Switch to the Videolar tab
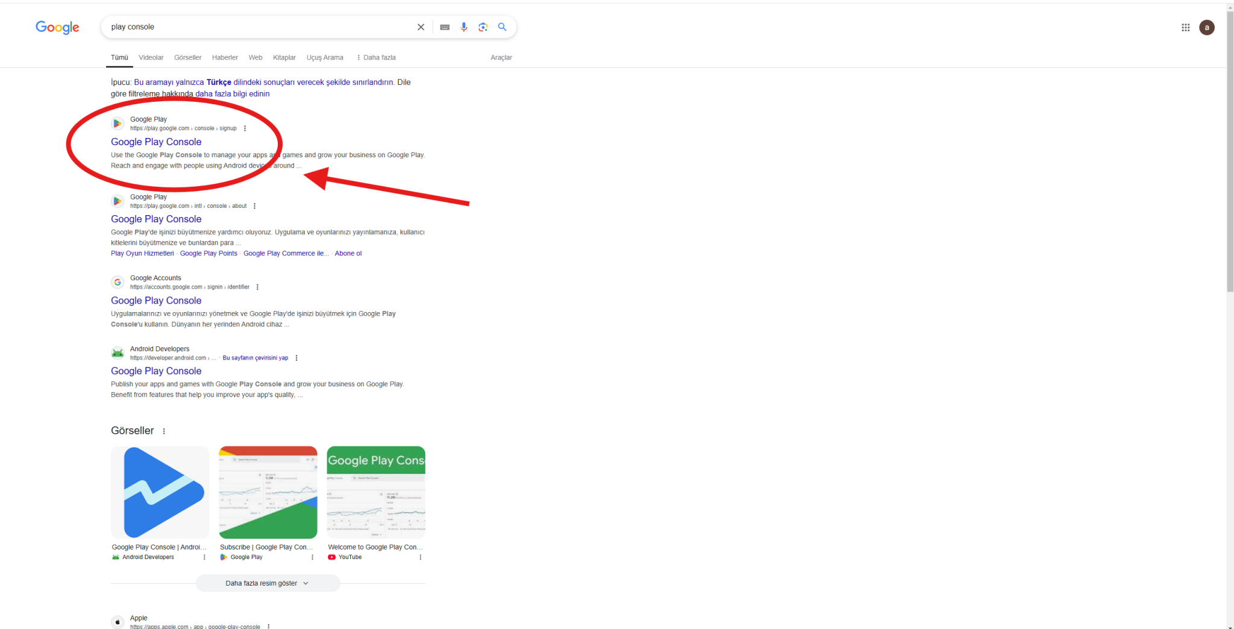 pos(151,58)
